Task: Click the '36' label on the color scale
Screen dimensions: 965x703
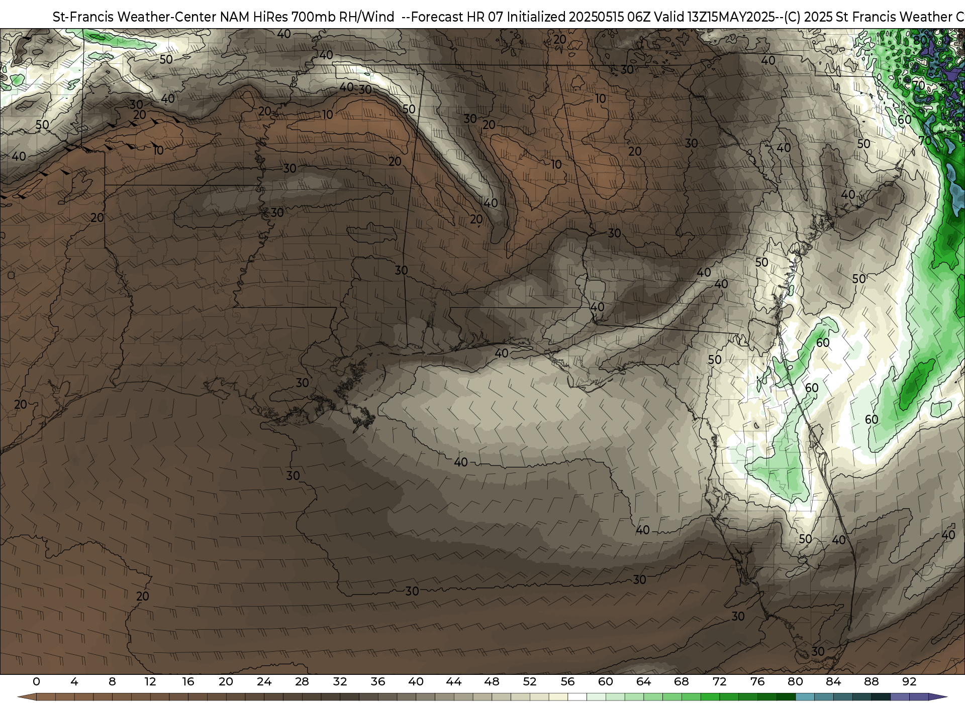Action: [x=378, y=681]
